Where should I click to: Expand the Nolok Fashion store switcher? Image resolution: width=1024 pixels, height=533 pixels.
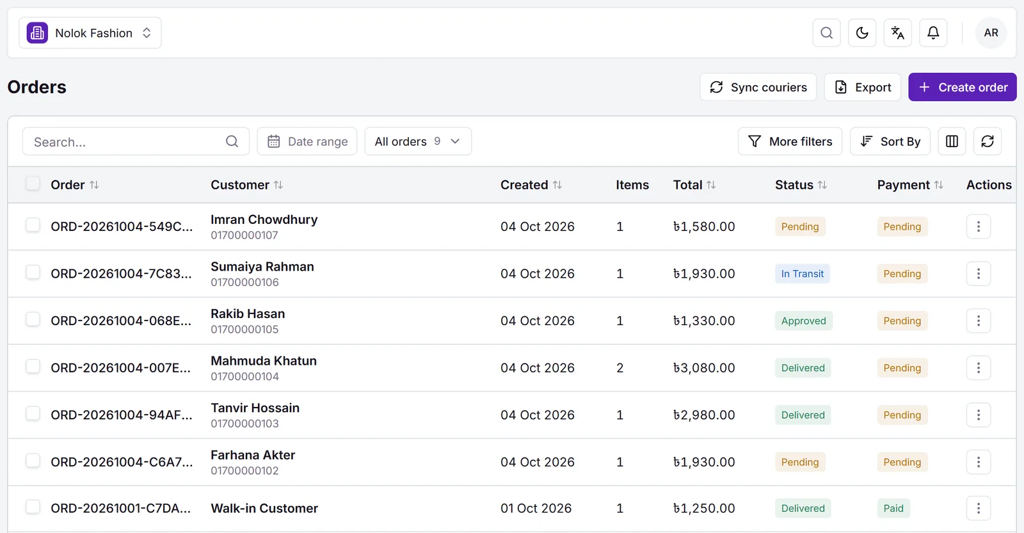pyautogui.click(x=90, y=33)
